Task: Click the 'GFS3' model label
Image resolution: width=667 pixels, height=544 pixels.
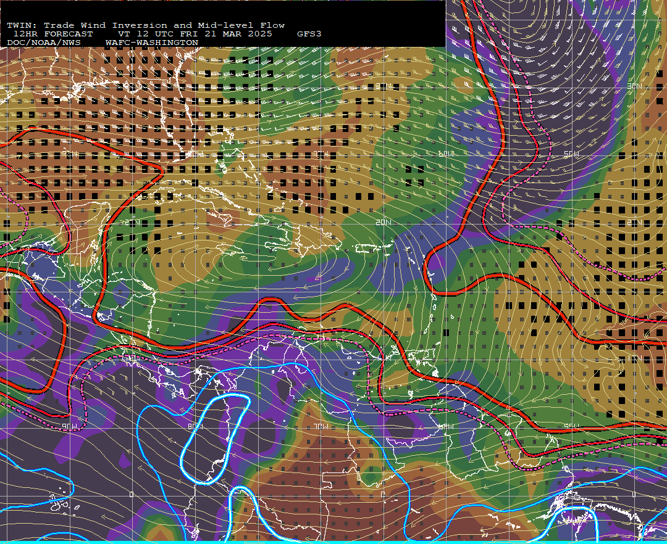Action: (309, 34)
